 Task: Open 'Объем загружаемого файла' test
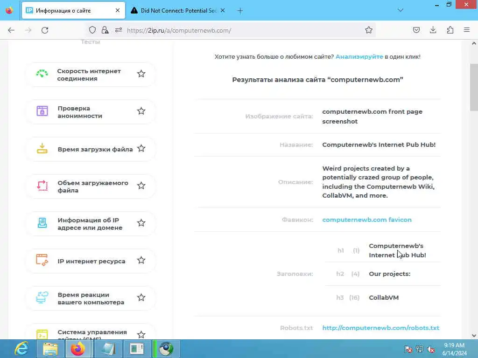pyautogui.click(x=90, y=186)
